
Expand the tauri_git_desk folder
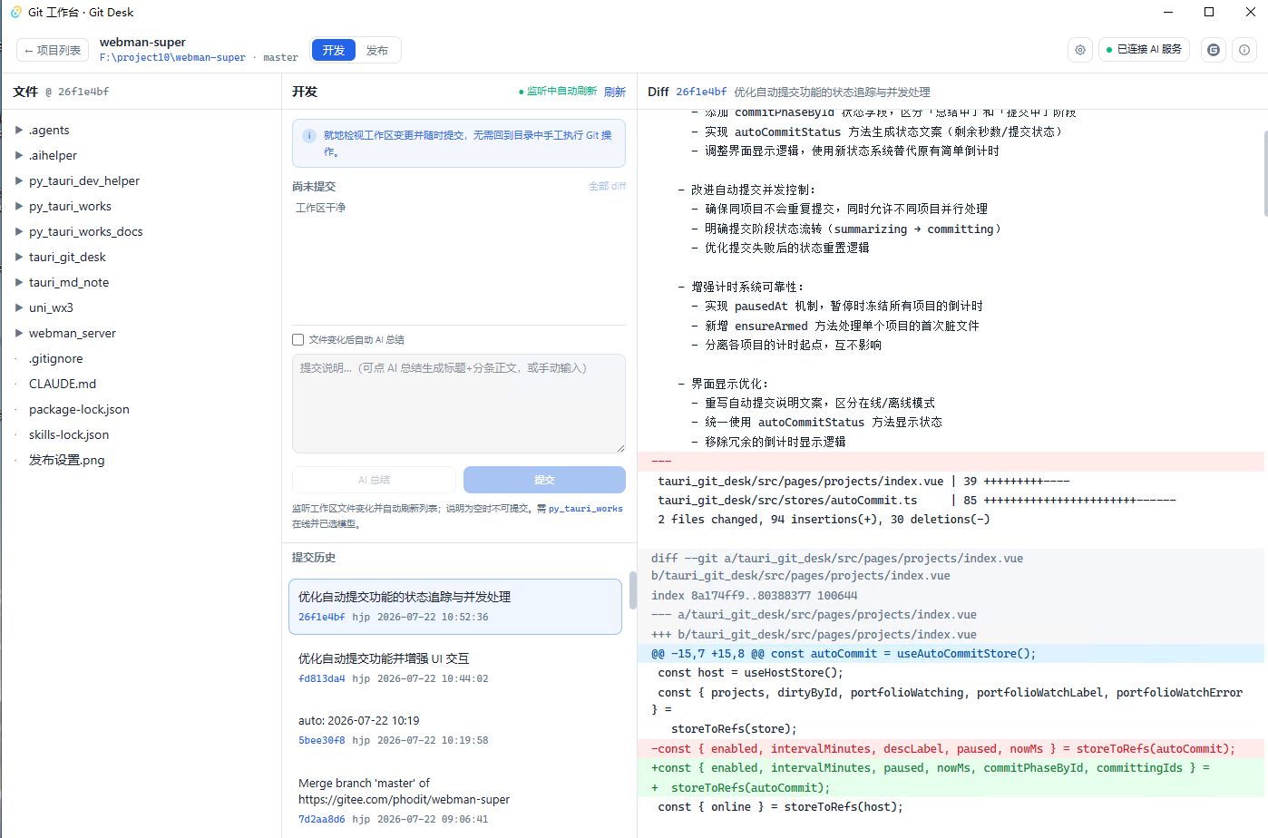pos(19,257)
